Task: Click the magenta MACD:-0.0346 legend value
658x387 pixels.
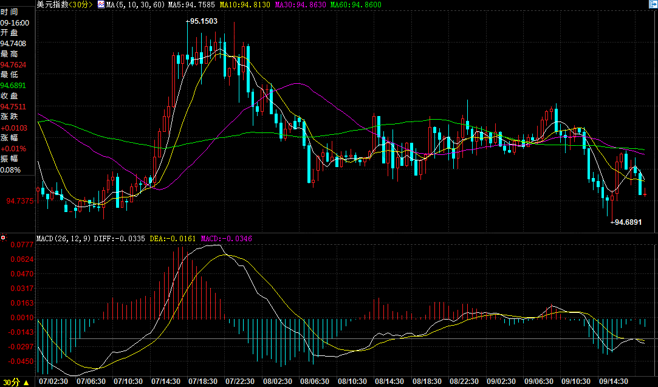Action: (227, 239)
